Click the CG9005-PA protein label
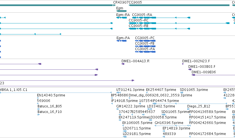 tap(145, 49)
